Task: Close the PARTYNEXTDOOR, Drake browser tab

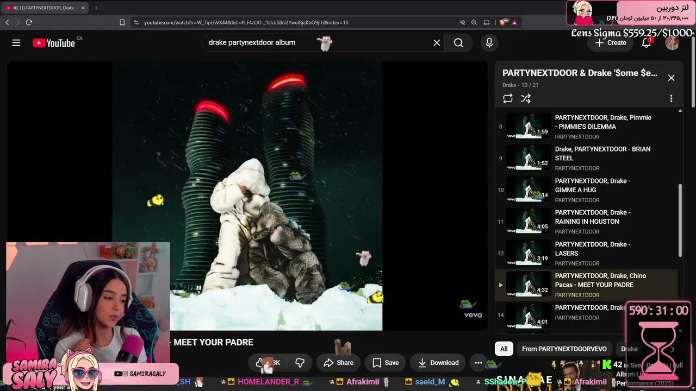Action: 83,8
